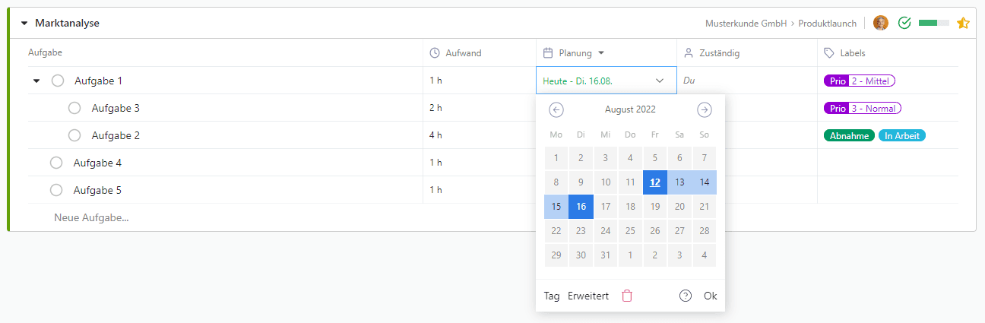This screenshot has height=323, width=985.
Task: Click the Aufgabe 5 task name
Action: click(x=97, y=190)
